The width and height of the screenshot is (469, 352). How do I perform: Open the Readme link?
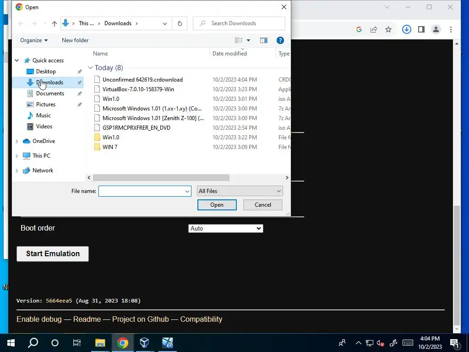pos(87,319)
